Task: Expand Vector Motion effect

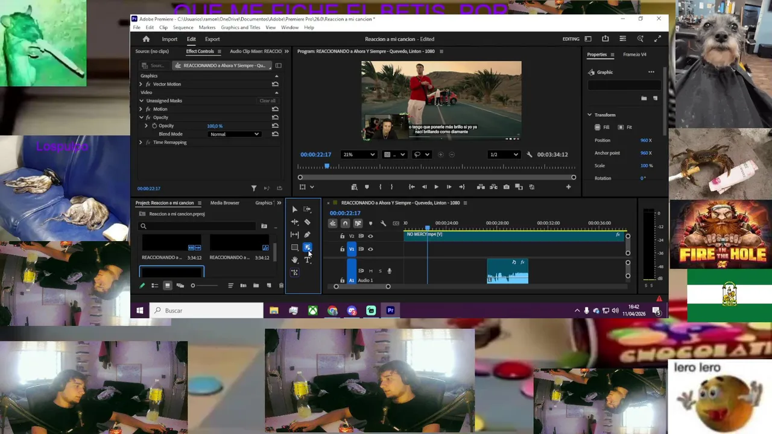Action: click(x=141, y=84)
